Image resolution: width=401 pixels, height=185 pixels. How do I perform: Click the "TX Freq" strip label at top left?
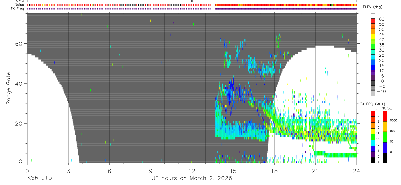(x=18, y=8)
